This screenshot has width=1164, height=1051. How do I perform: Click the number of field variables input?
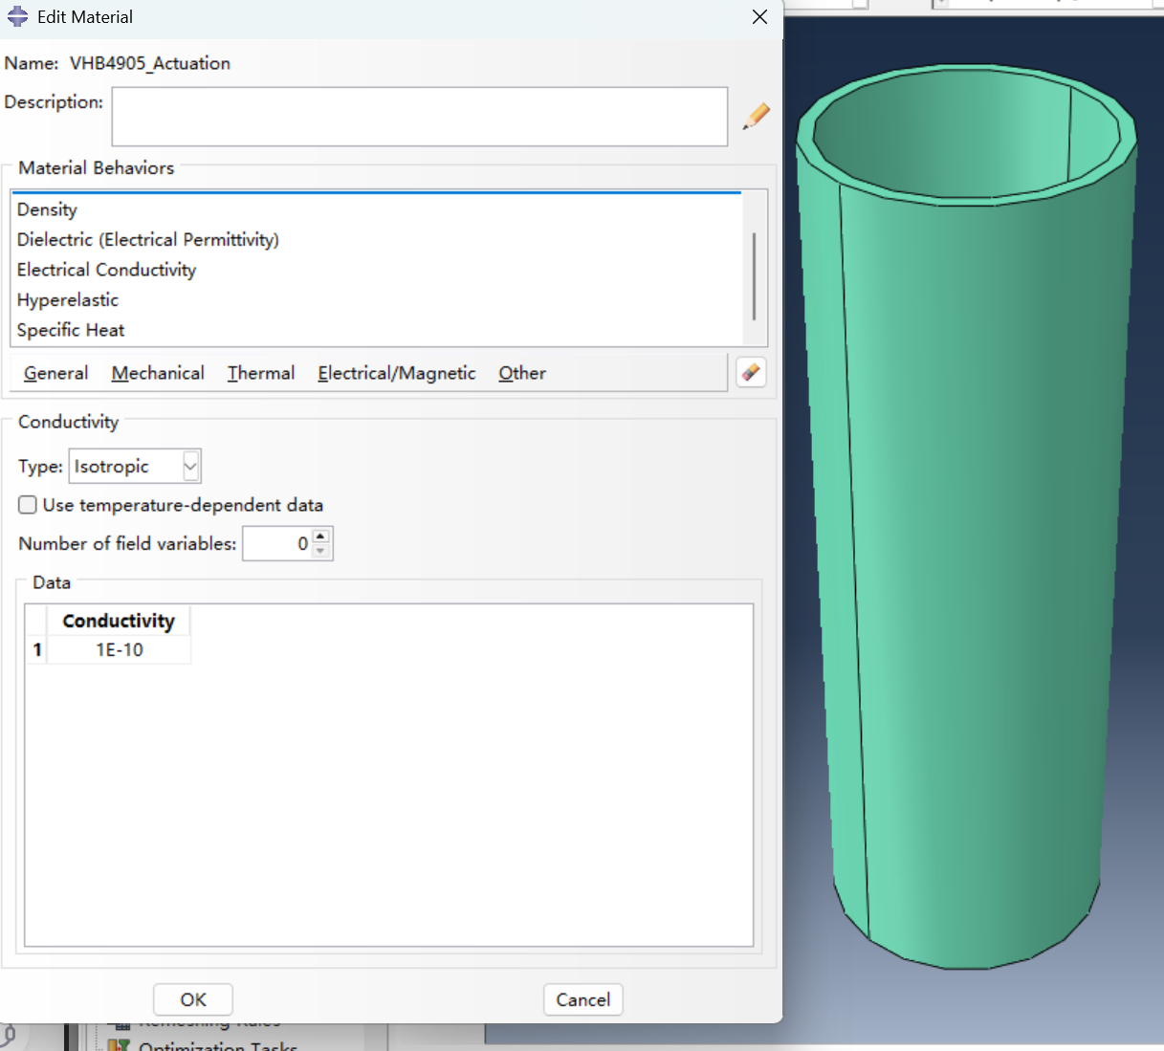(x=277, y=543)
